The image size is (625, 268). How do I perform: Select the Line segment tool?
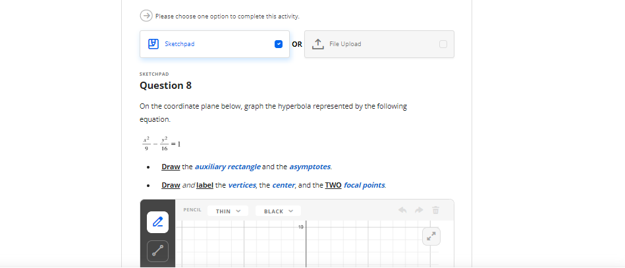[157, 252]
